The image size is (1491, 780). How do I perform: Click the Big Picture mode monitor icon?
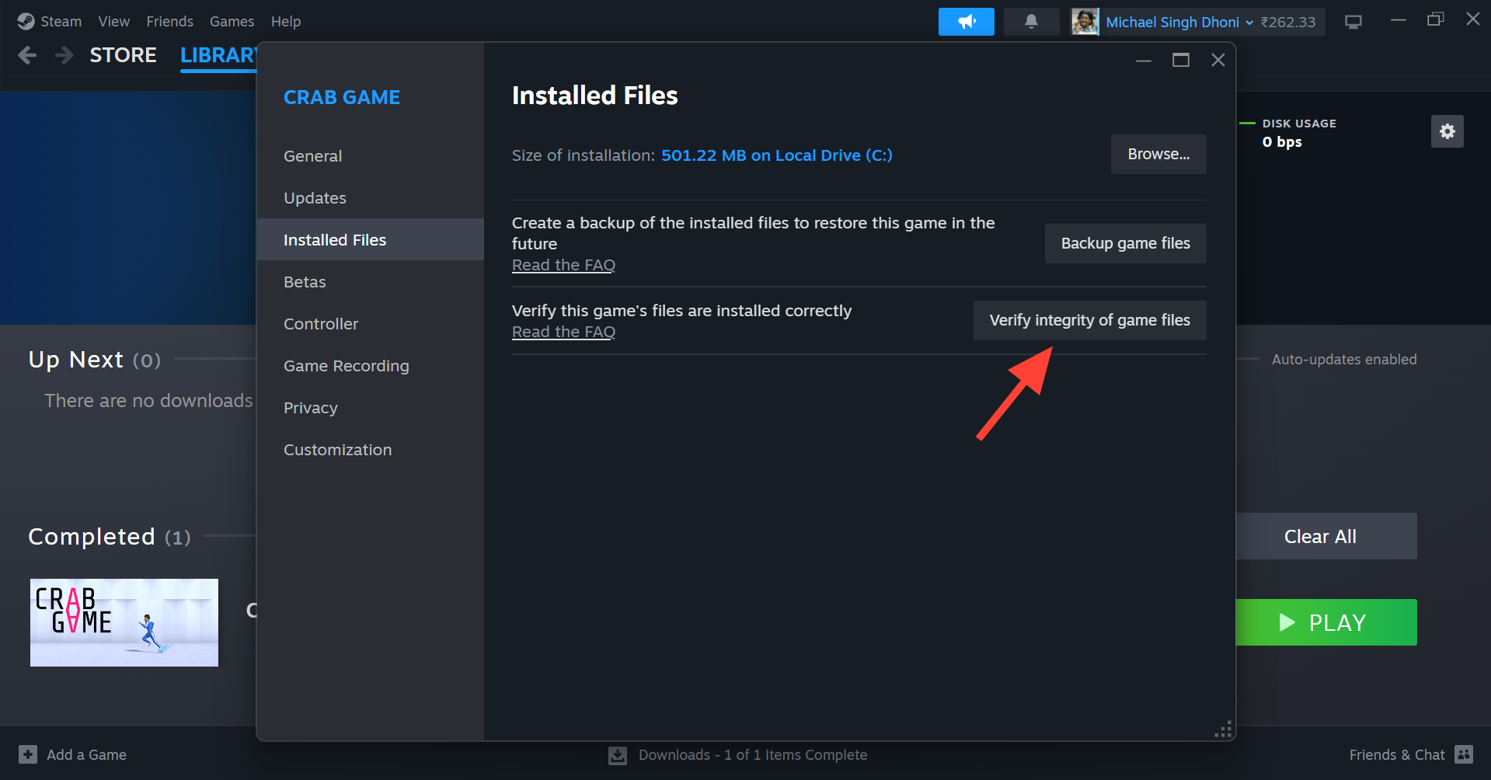click(x=1353, y=22)
